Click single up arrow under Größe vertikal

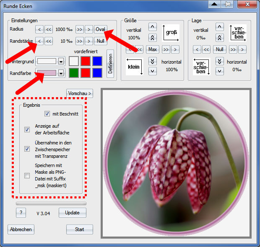153,27
